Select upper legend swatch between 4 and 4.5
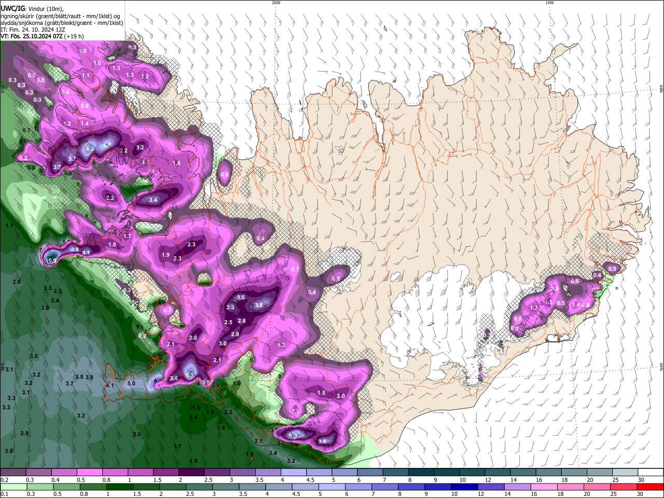Image resolution: width=664 pixels, height=498 pixels. (293, 473)
